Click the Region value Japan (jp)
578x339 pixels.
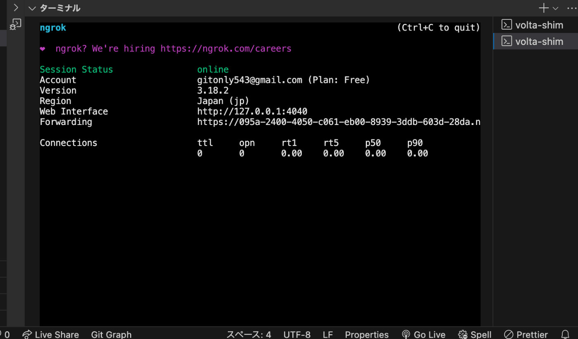pyautogui.click(x=223, y=101)
